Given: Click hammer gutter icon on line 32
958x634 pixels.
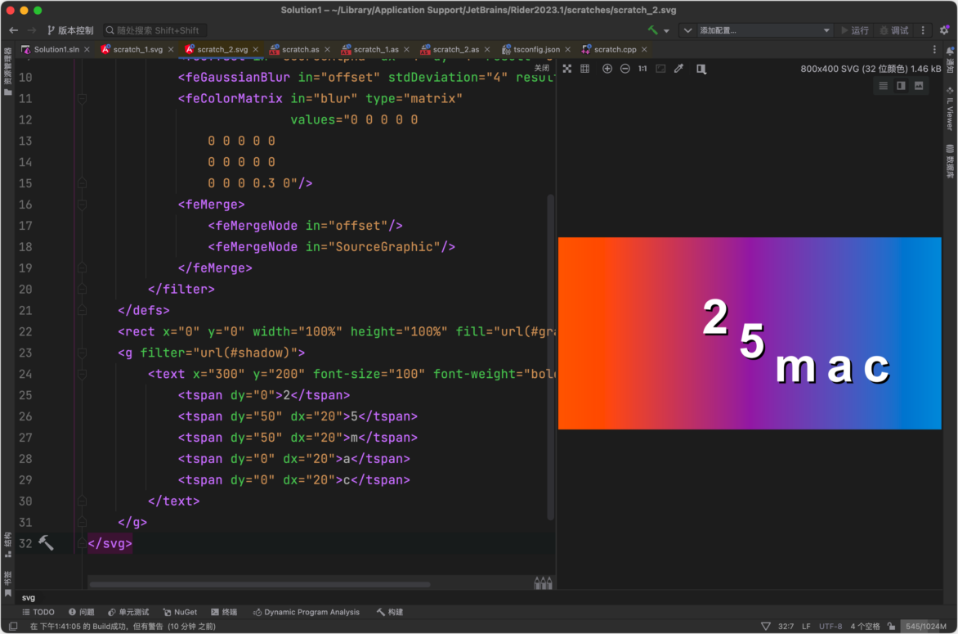Looking at the screenshot, I should point(47,543).
